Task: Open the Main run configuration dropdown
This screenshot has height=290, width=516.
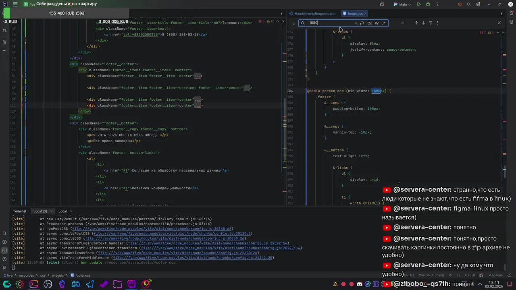Action: tap(403, 4)
